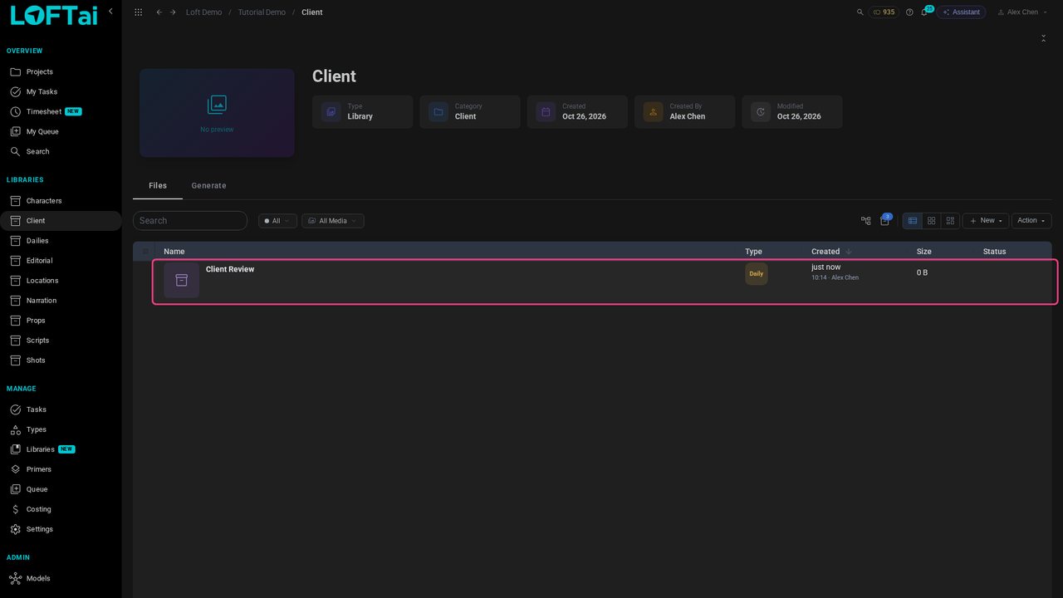Open Alex Chen user menu
This screenshot has height=598, width=1063.
click(1021, 12)
